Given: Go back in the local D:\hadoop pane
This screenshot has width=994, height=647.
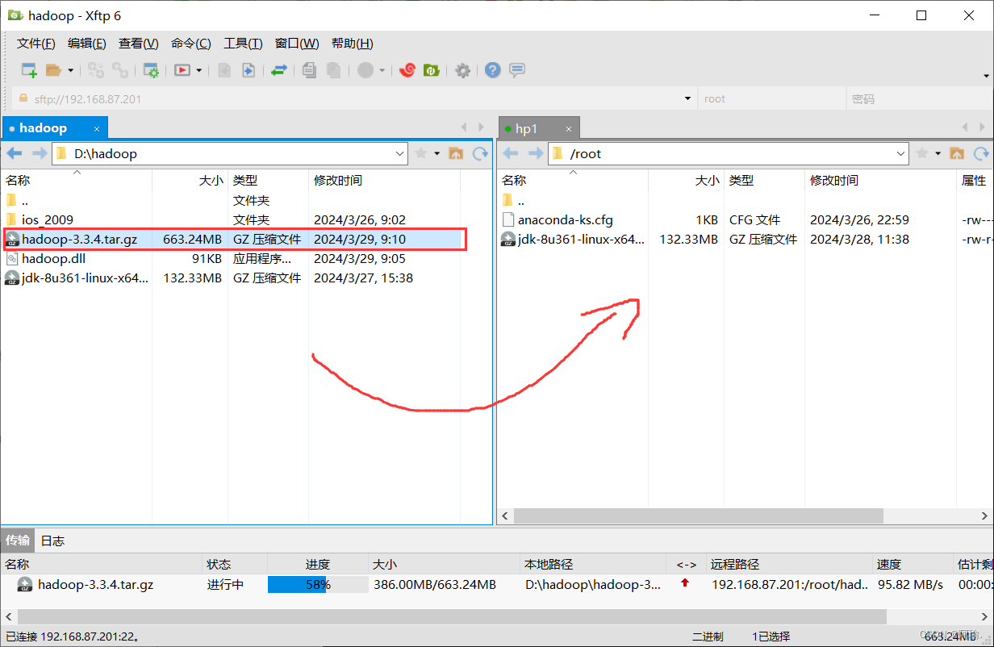Looking at the screenshot, I should 15,153.
